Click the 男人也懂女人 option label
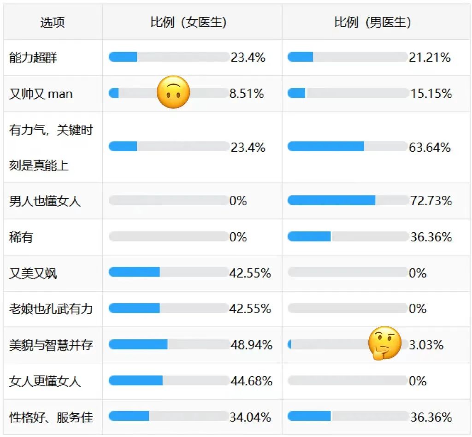Viewport: 472px width, 437px height. coord(45,201)
